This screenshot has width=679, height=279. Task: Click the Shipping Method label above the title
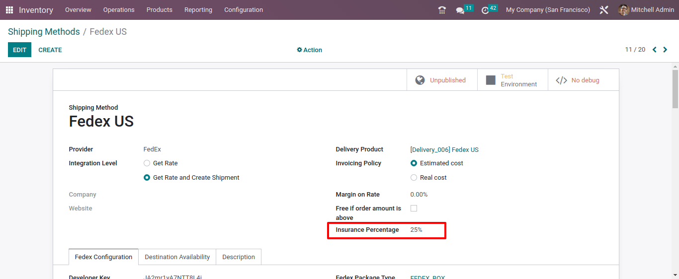pyautogui.click(x=93, y=108)
